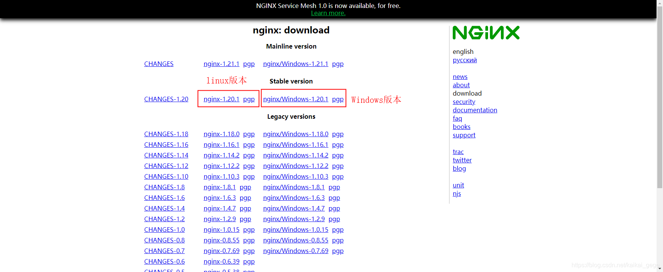Download nginx/Windows-1.0.15
This screenshot has width=663, height=272.
tap(296, 230)
